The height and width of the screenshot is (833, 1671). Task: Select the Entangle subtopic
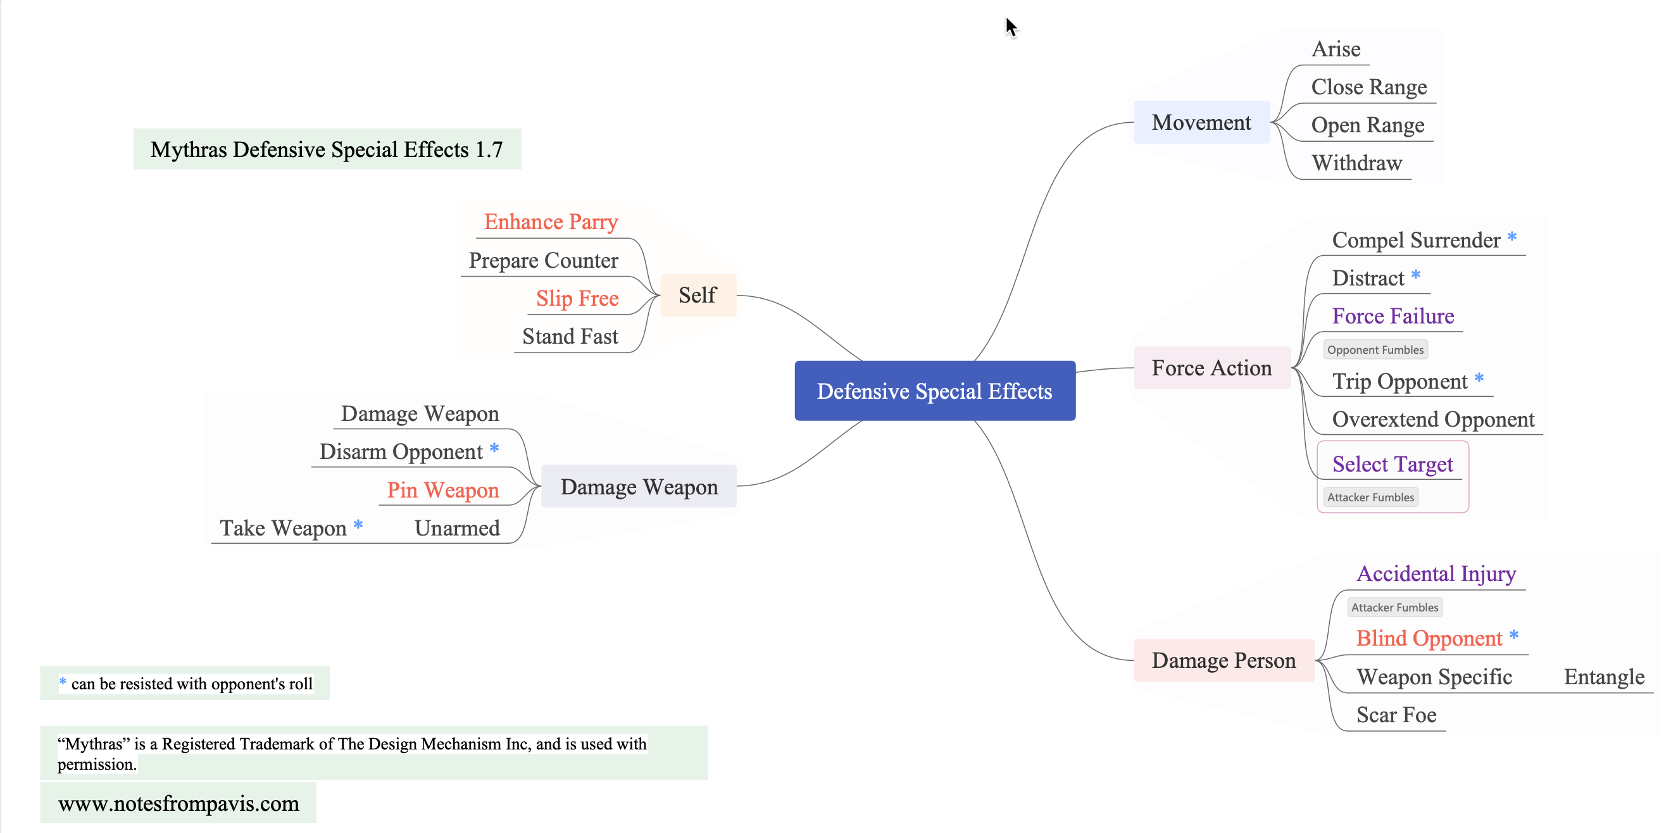click(x=1603, y=677)
